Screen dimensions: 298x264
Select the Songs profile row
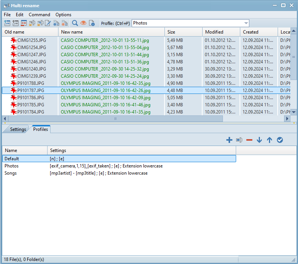(119, 173)
